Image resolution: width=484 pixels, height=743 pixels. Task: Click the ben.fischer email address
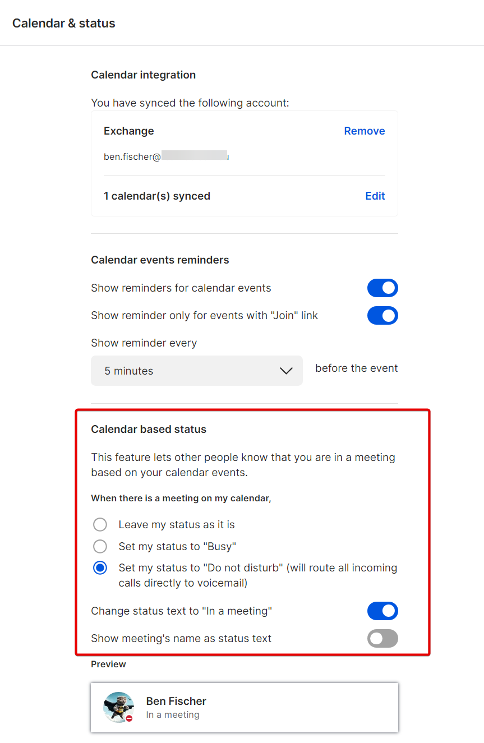pos(132,157)
